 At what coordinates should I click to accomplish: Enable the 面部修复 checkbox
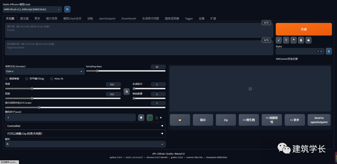pyautogui.click(x=7, y=79)
